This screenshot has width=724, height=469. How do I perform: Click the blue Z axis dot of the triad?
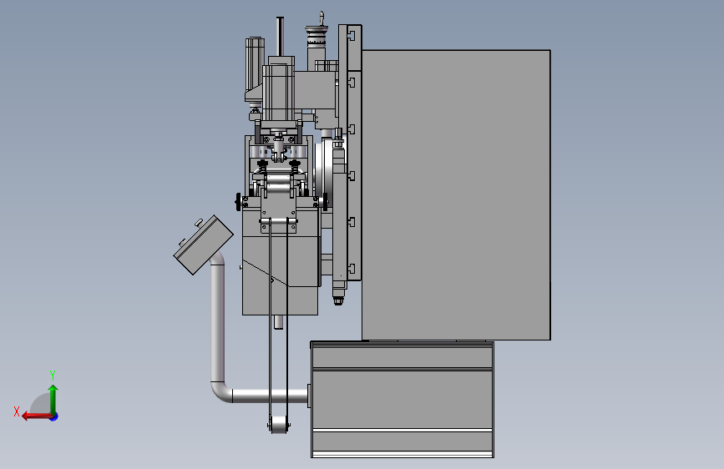tap(54, 416)
